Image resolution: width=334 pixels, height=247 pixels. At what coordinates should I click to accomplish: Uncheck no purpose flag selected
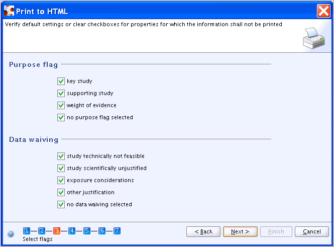click(61, 117)
